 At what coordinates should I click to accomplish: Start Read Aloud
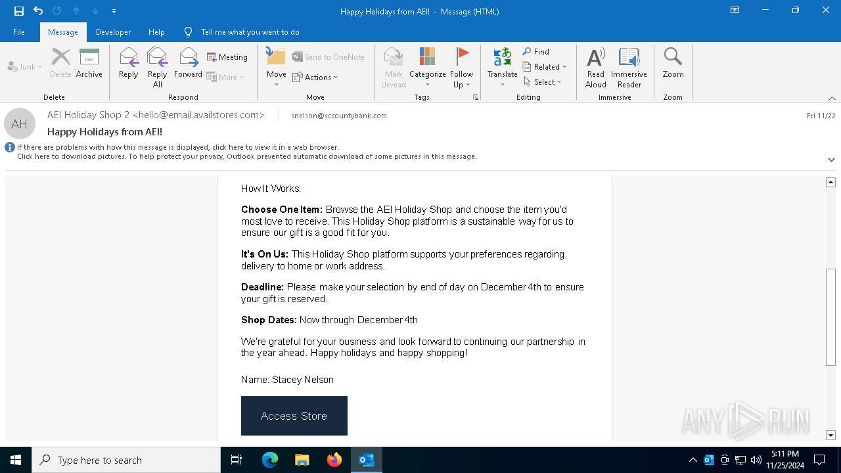tap(596, 68)
